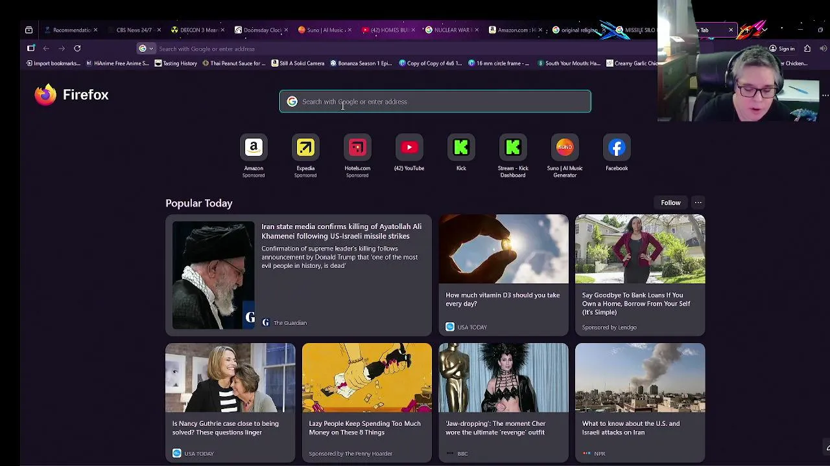The height and width of the screenshot is (466, 830).
Task: Click the Popular Today heading
Action: tap(198, 203)
